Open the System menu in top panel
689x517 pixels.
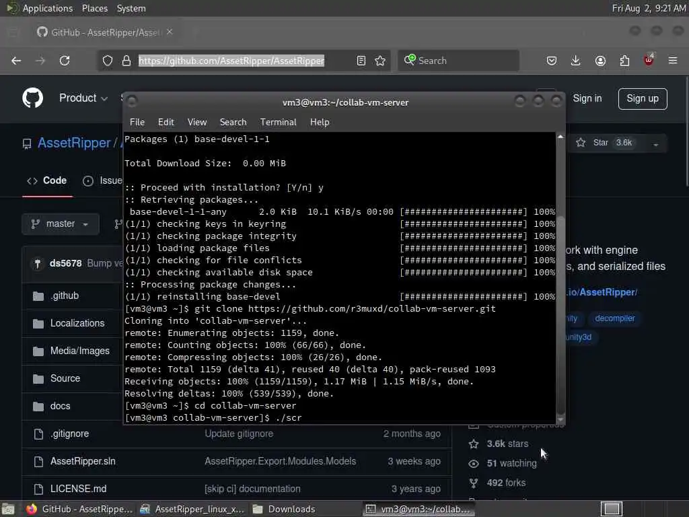(131, 8)
